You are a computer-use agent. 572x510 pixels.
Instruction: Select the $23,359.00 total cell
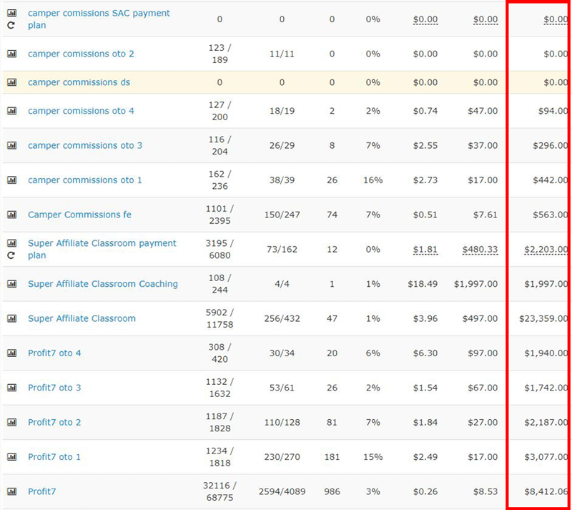coord(543,319)
